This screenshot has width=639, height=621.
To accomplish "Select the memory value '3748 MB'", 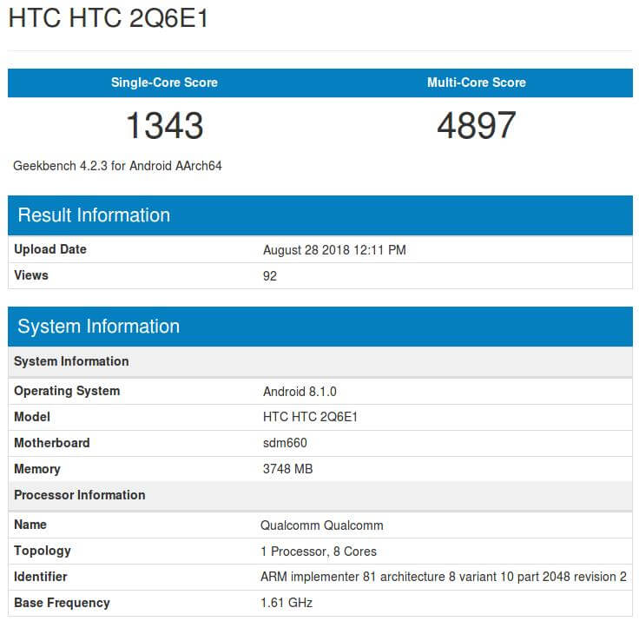I will click(287, 469).
